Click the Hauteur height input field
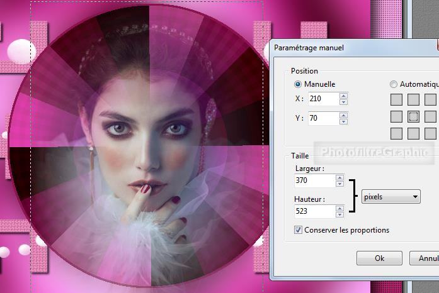Screen dimensions: 439x293 tap(314, 211)
